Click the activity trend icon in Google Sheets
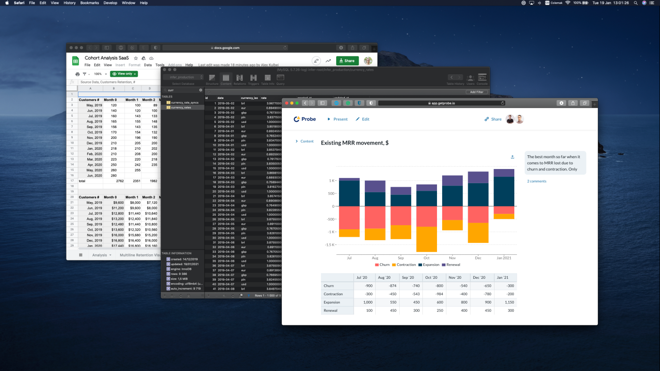This screenshot has height=371, width=660. pyautogui.click(x=328, y=61)
